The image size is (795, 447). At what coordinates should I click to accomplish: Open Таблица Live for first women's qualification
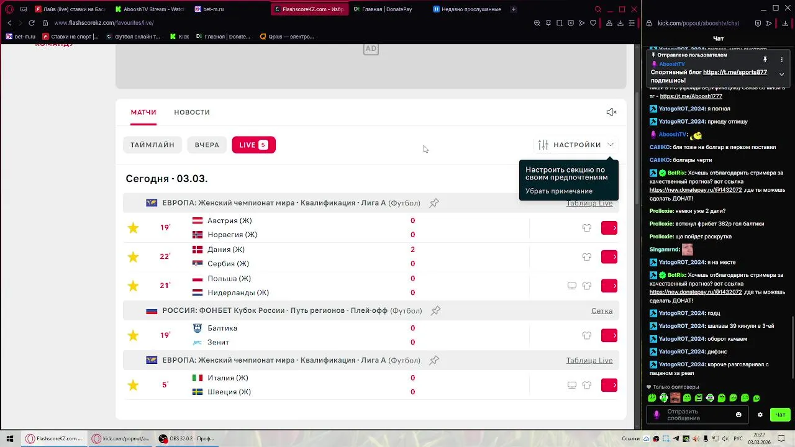pyautogui.click(x=589, y=203)
